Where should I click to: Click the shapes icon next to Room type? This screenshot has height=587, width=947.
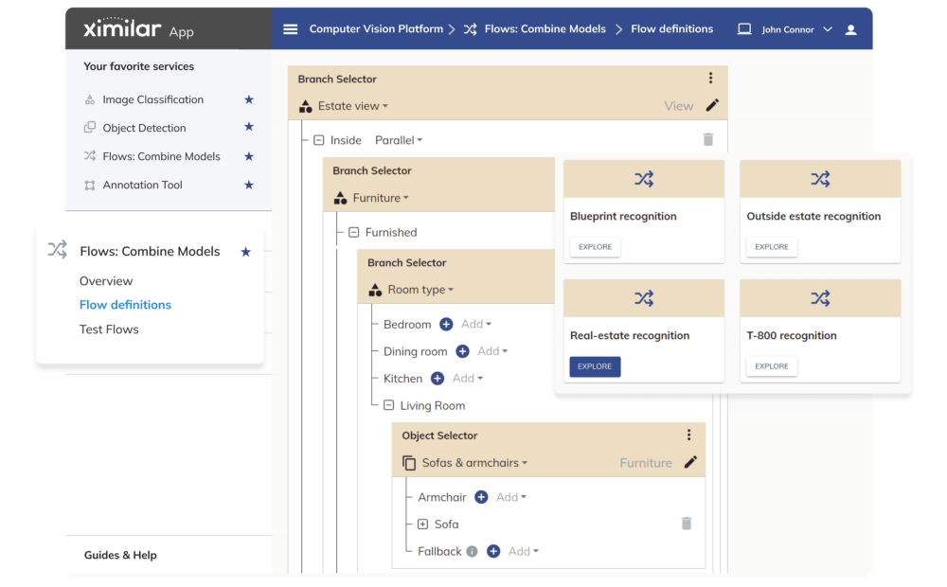(375, 290)
